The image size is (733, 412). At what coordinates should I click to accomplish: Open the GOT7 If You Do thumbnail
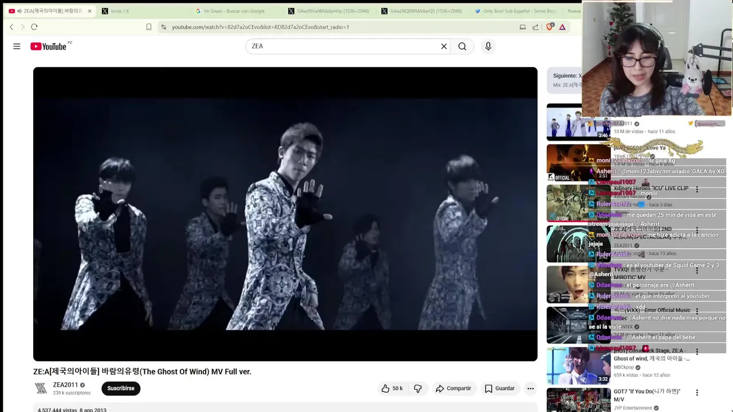tap(578, 400)
